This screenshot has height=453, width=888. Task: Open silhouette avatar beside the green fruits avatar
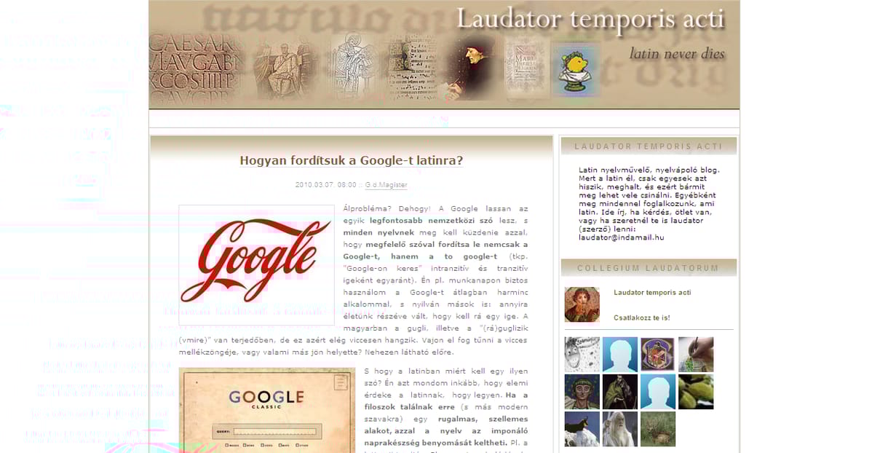coord(658,392)
